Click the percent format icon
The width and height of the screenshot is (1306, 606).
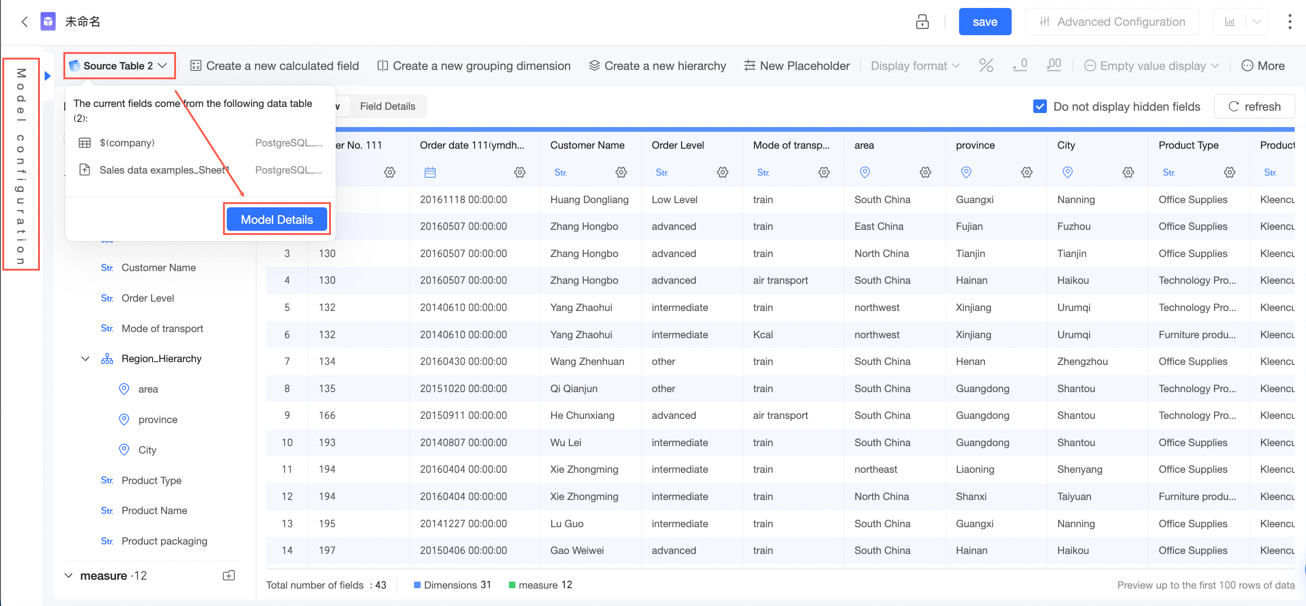[x=985, y=65]
